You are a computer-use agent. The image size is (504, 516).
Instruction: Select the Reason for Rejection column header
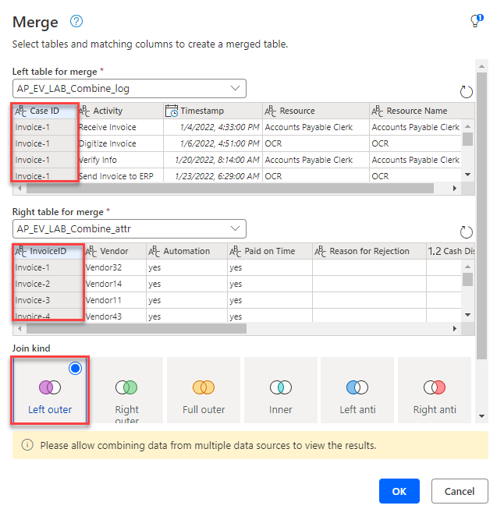pyautogui.click(x=369, y=252)
